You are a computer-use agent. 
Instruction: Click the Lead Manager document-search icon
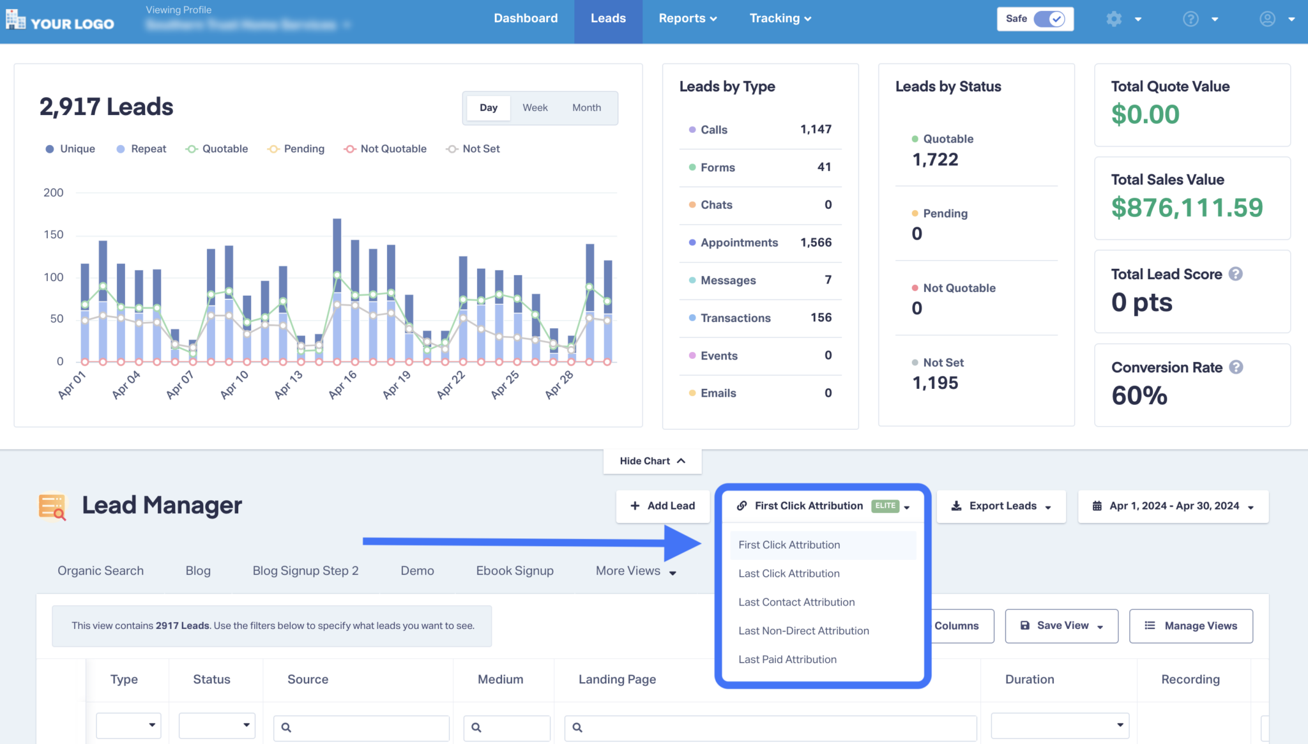click(51, 506)
